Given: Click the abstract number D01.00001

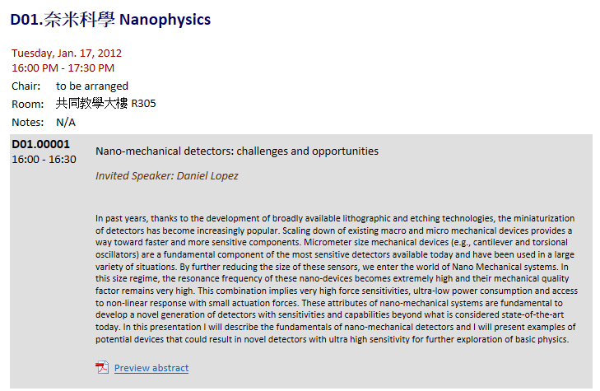Looking at the screenshot, I should (x=41, y=145).
